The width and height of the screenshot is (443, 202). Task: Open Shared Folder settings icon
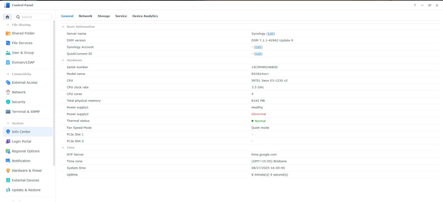click(8, 33)
